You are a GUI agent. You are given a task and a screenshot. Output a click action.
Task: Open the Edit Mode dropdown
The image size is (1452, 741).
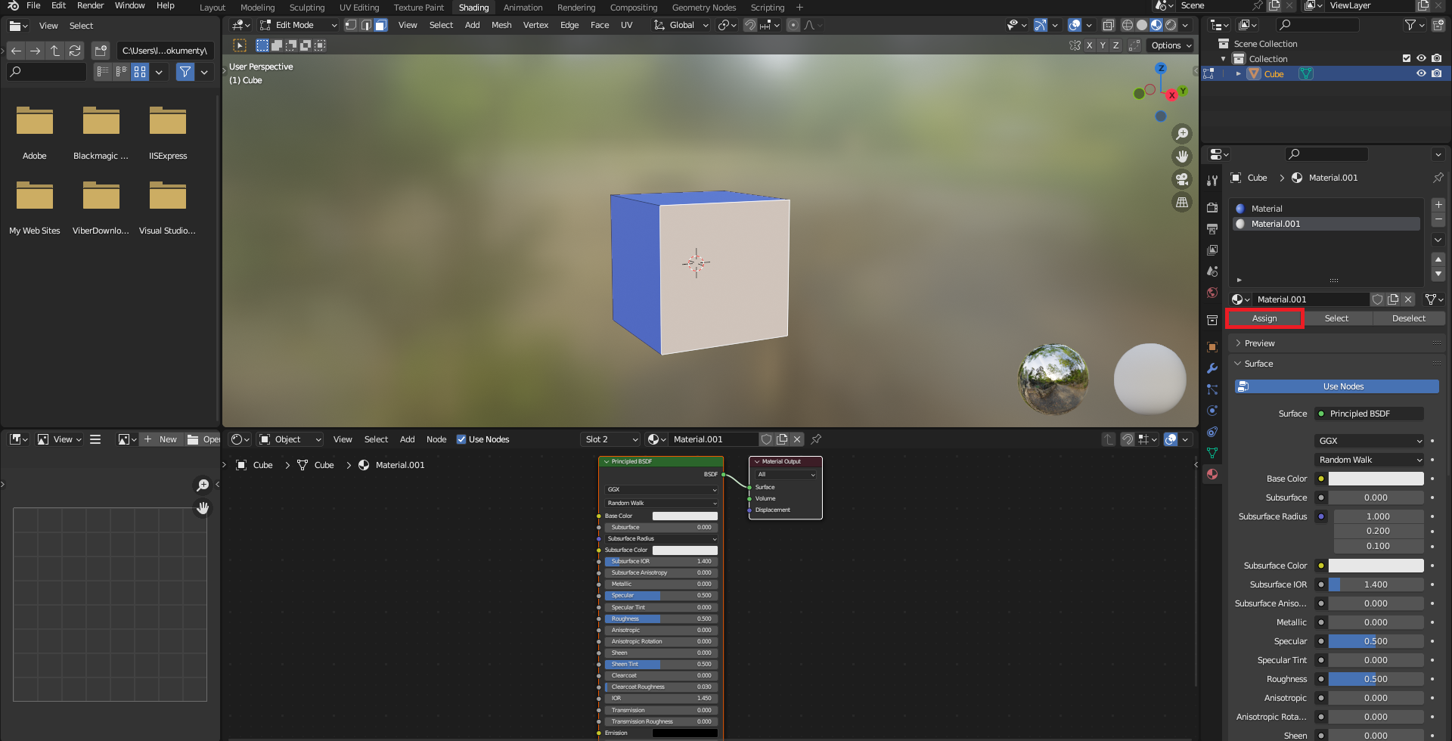pos(299,25)
